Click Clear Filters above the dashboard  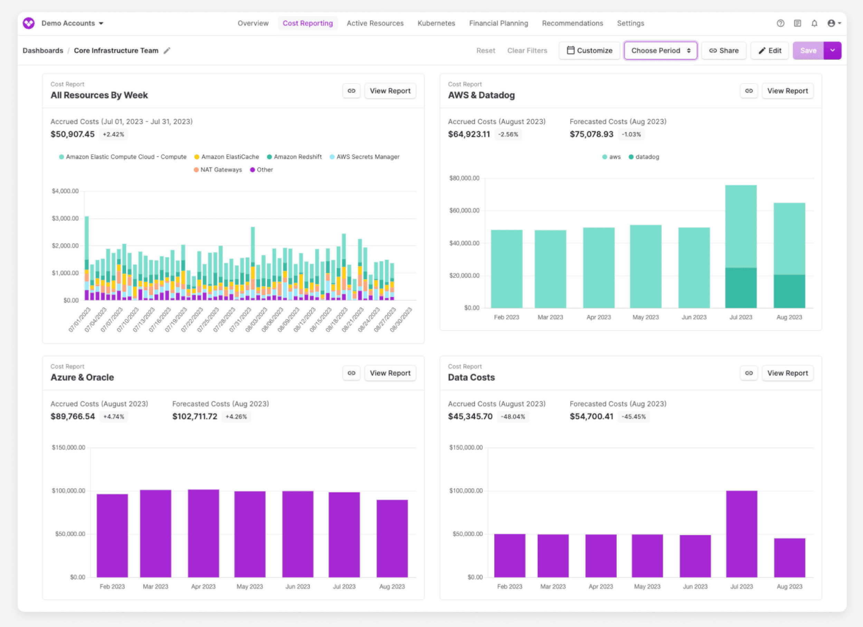pos(528,50)
